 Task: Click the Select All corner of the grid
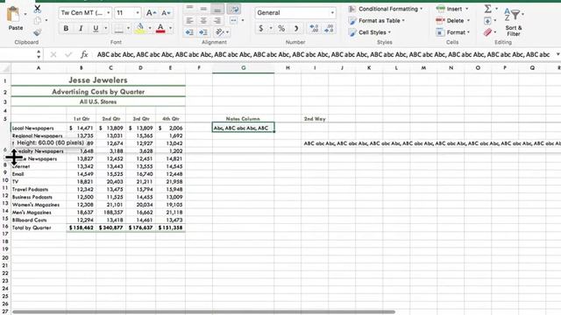pos(5,68)
